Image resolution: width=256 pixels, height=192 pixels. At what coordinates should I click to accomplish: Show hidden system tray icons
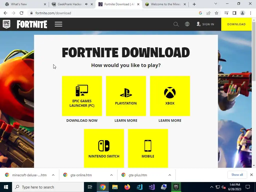pos(211,187)
